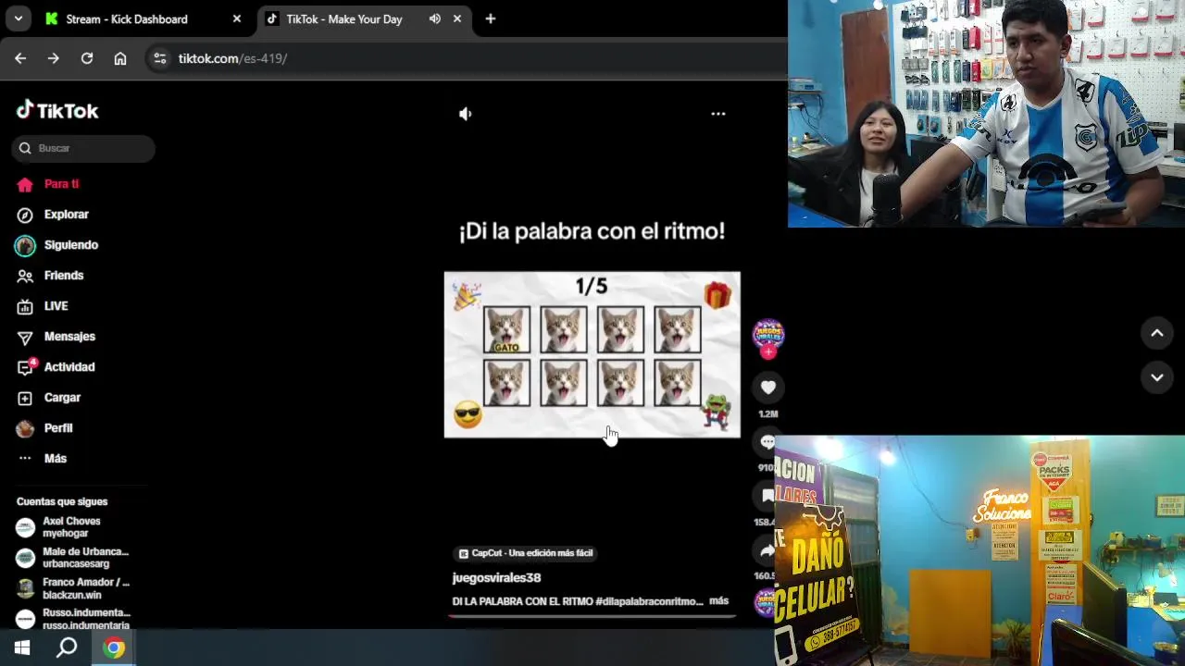Open juegosvirales38 username link
Viewport: 1185px width, 666px height.
click(496, 577)
